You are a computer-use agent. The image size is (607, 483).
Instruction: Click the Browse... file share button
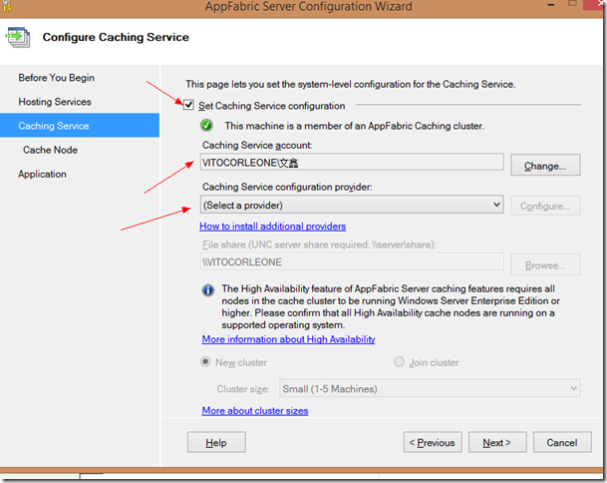(545, 264)
